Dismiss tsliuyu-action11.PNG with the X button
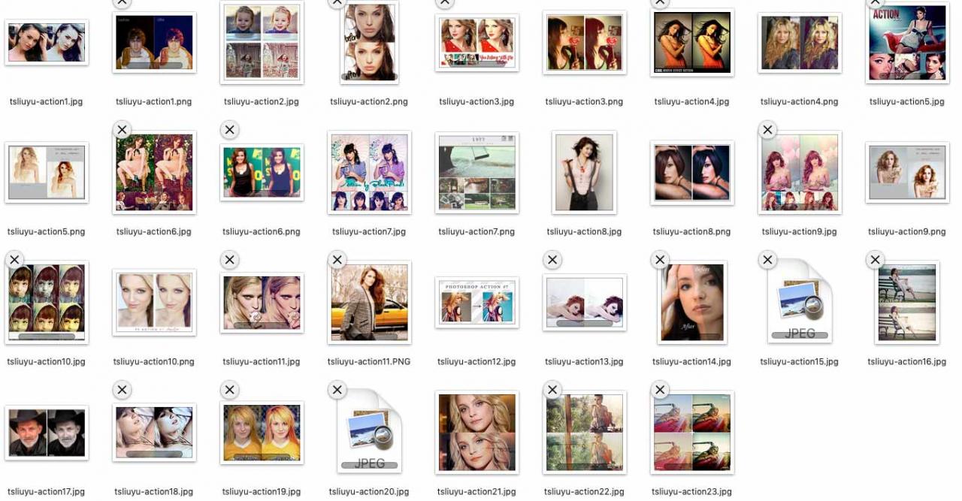The image size is (962, 501). point(337,260)
